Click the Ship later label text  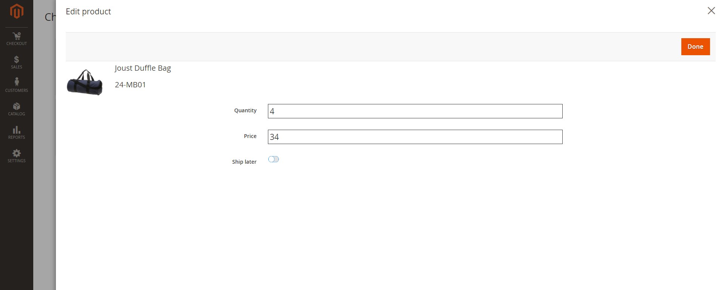point(244,162)
